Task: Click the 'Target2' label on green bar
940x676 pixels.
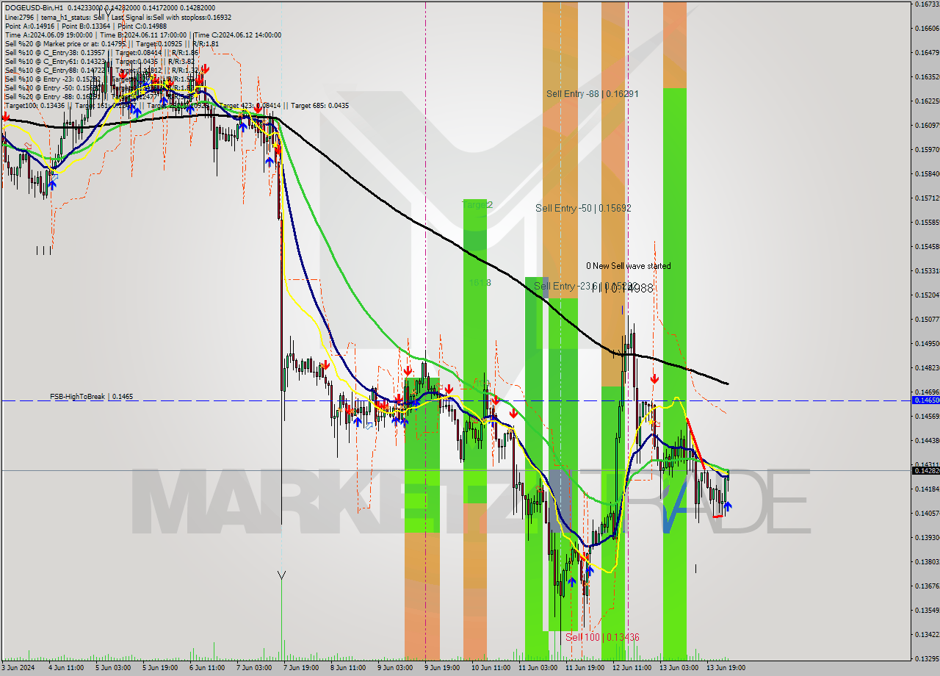Action: coord(477,204)
